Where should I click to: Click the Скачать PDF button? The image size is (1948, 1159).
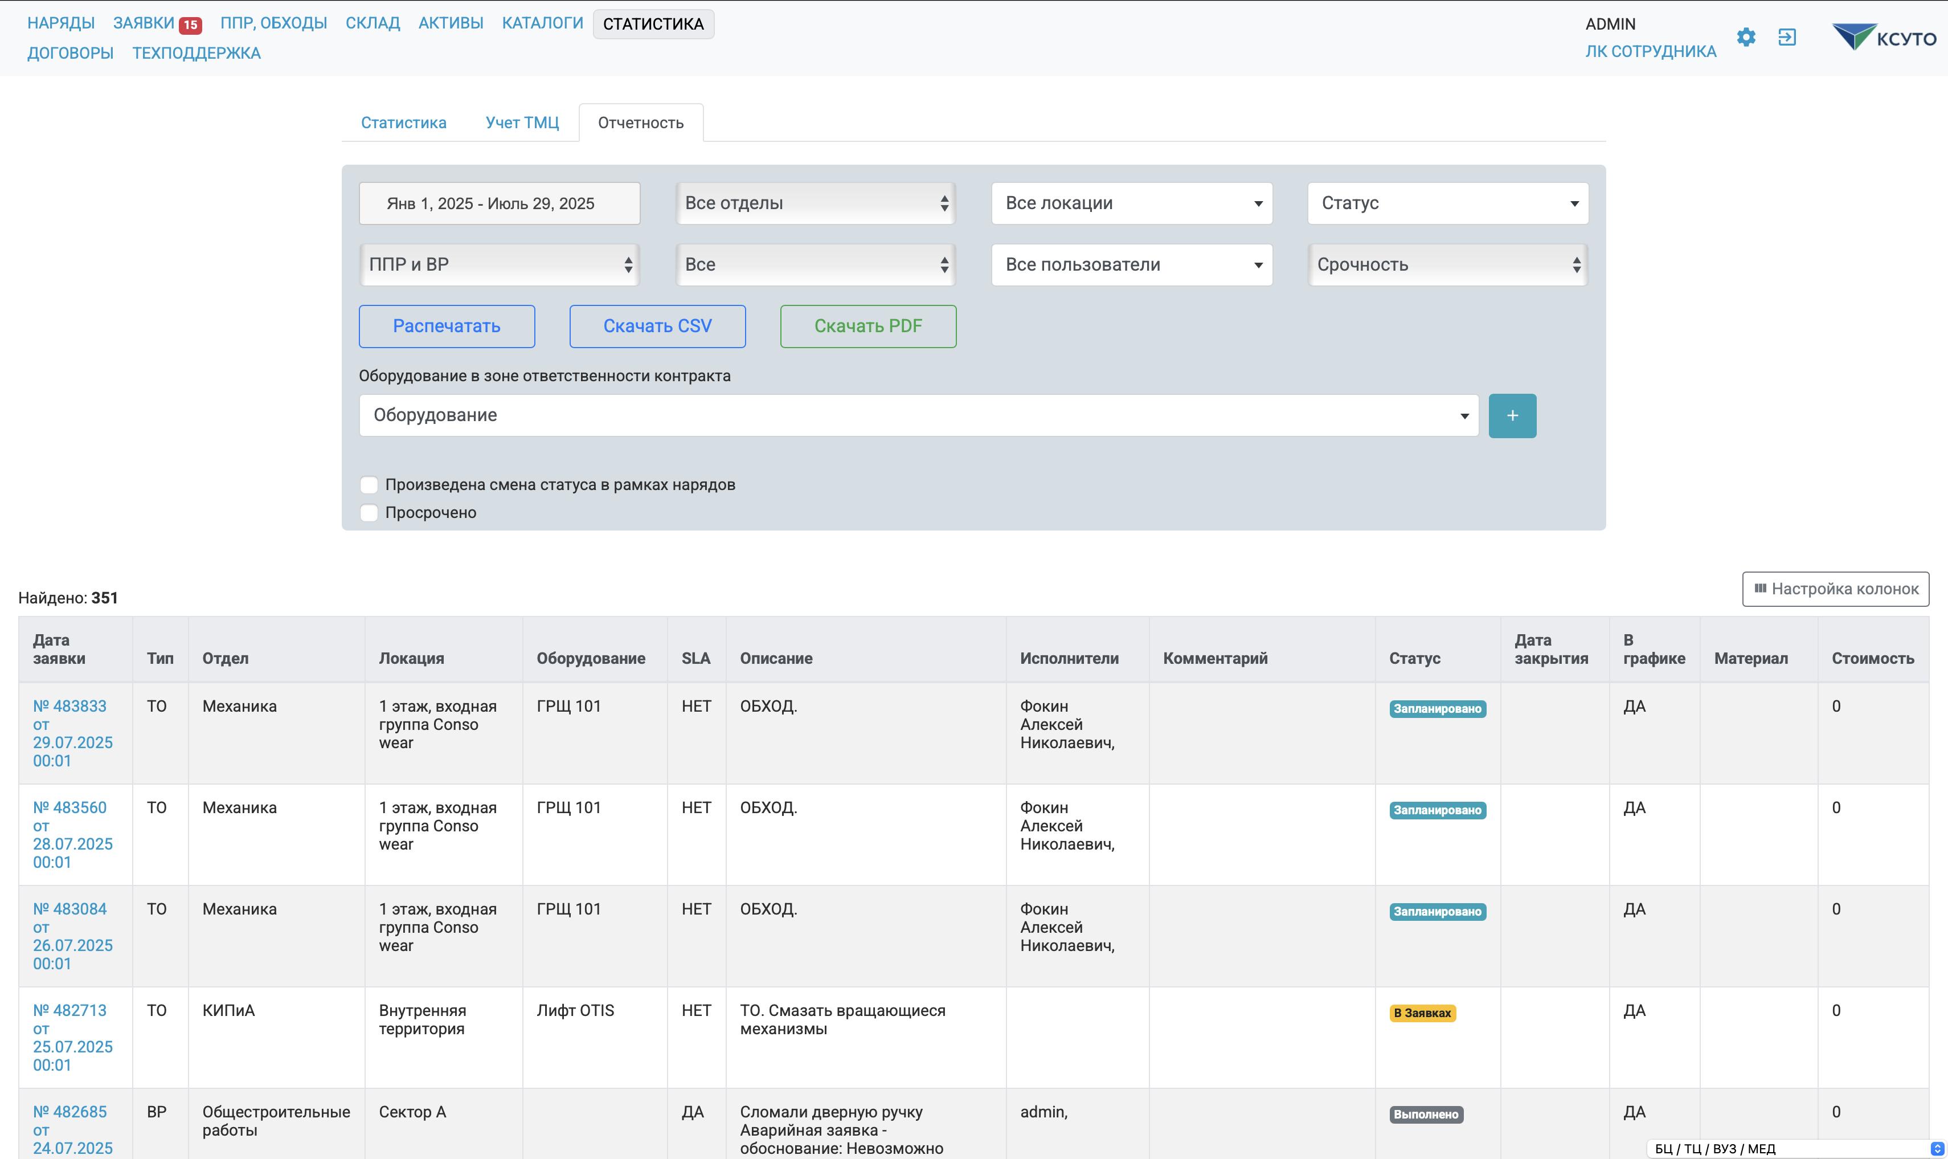(867, 327)
